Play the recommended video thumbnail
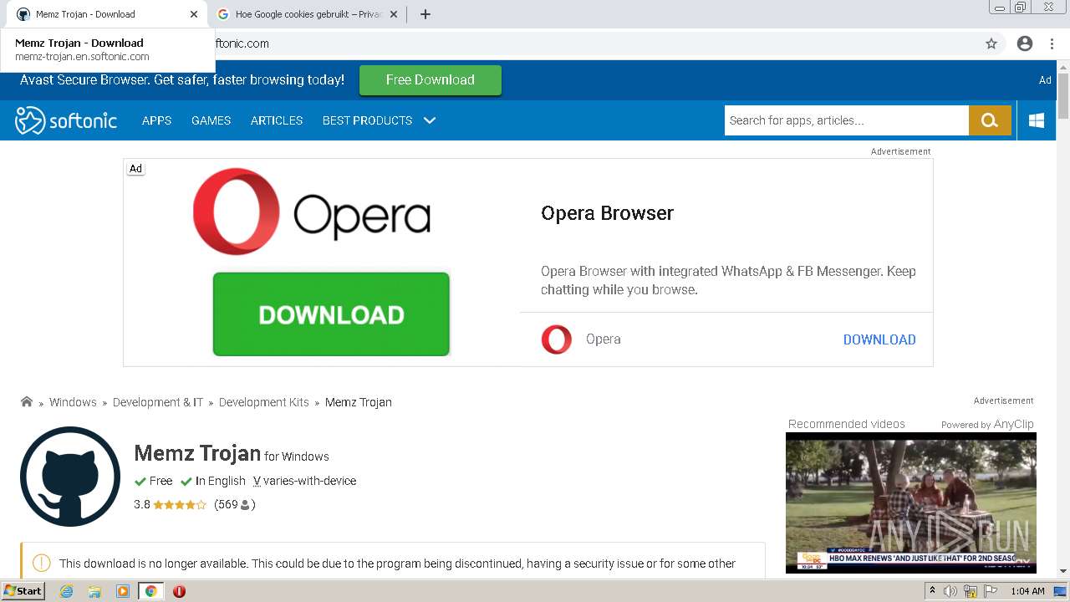The image size is (1070, 602). coord(911,503)
